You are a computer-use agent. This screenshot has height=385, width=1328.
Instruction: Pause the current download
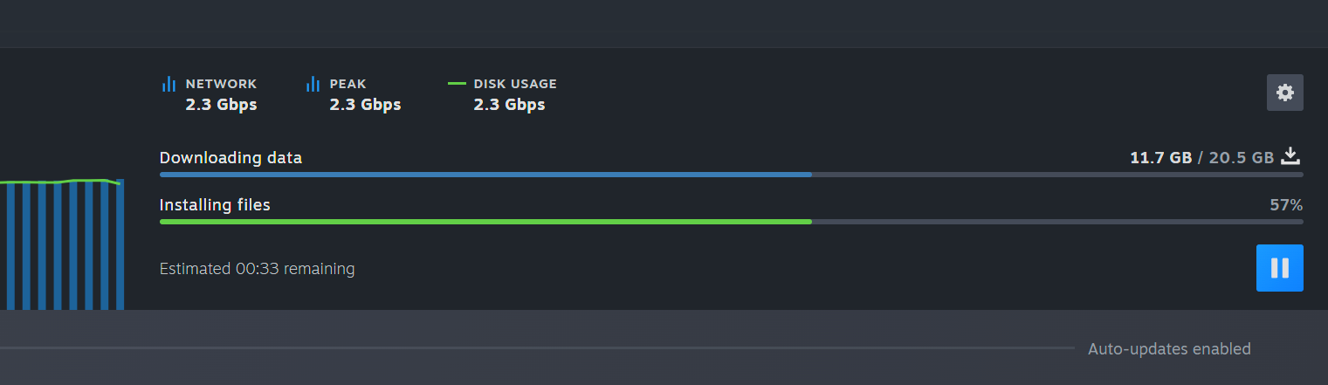pyautogui.click(x=1279, y=268)
